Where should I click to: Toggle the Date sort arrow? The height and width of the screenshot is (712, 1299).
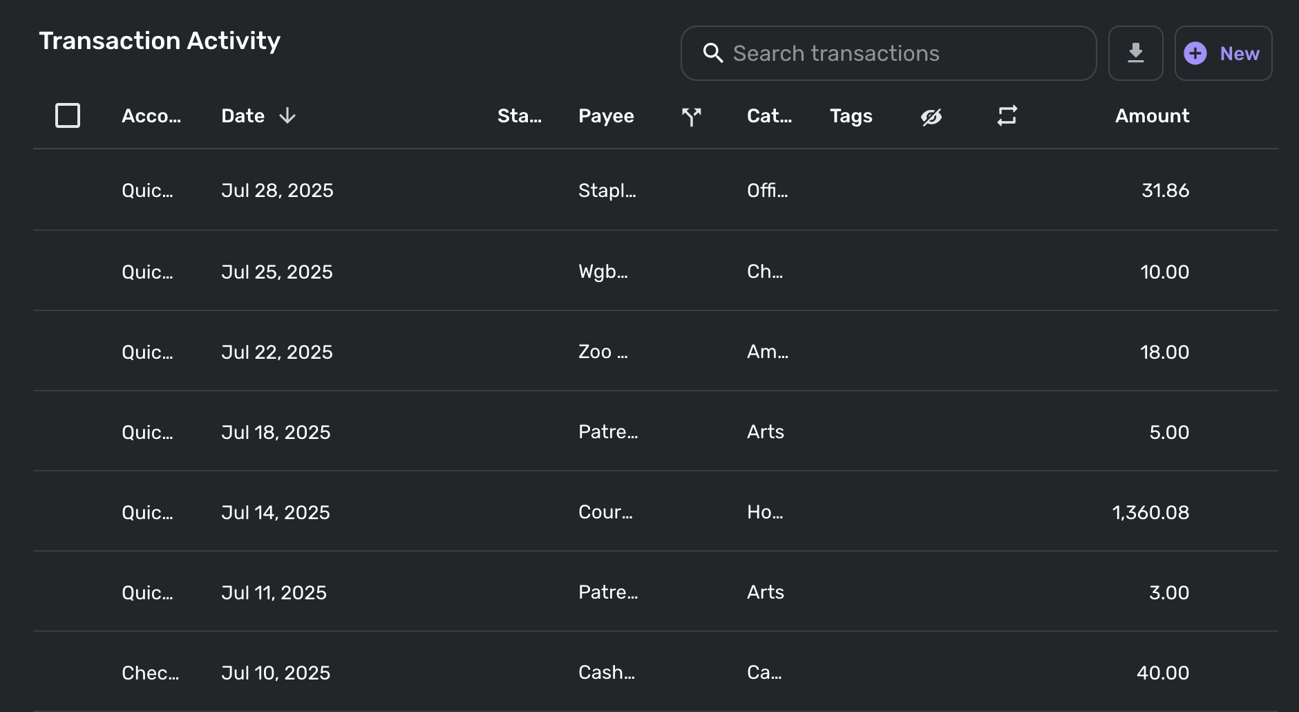[x=287, y=115]
